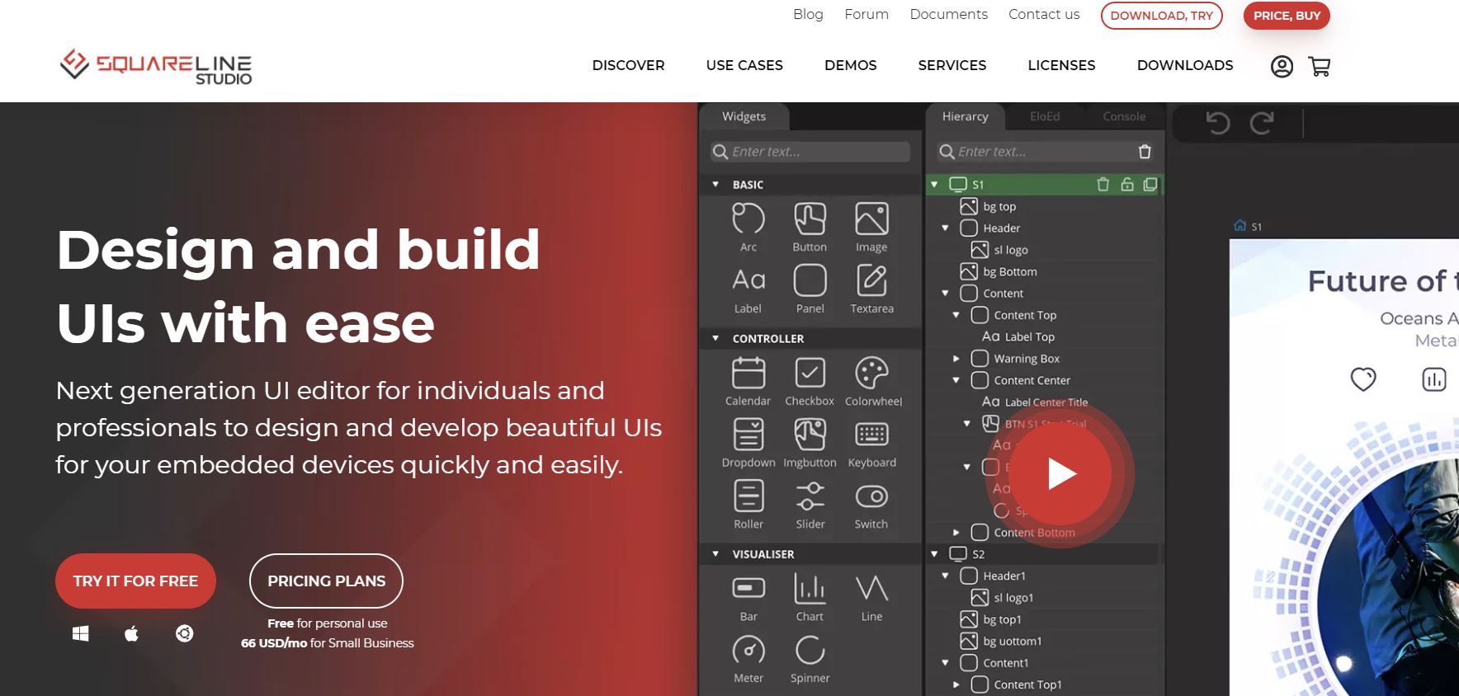The image size is (1459, 696).
Task: Select the Checkbox widget
Action: tap(810, 381)
